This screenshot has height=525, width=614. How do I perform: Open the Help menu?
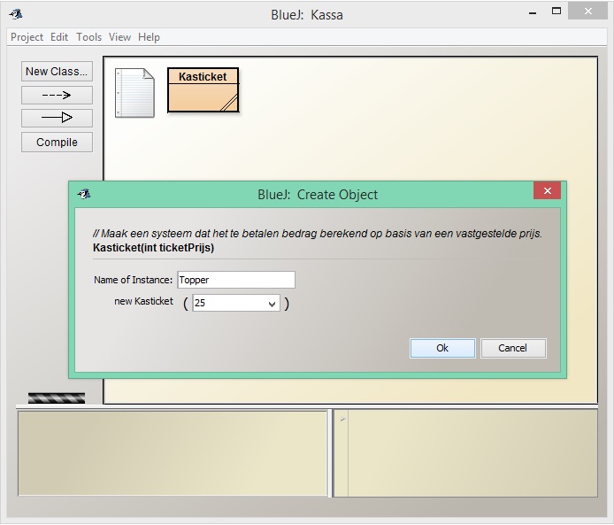click(149, 37)
